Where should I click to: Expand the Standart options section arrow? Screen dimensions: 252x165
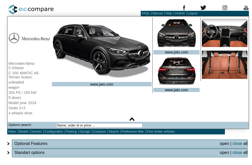point(9,153)
